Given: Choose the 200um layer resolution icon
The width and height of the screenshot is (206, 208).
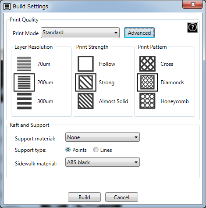Looking at the screenshot, I should point(24,82).
